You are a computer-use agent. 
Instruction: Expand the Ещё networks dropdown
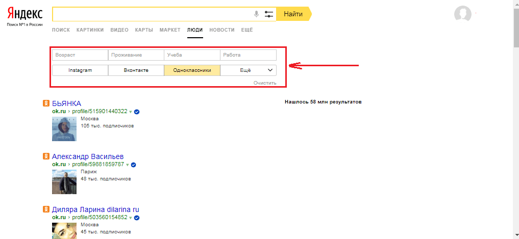pos(248,70)
